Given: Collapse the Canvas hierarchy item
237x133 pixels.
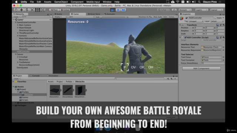Looking at the screenshot, I should pyautogui.click(x=16, y=54).
